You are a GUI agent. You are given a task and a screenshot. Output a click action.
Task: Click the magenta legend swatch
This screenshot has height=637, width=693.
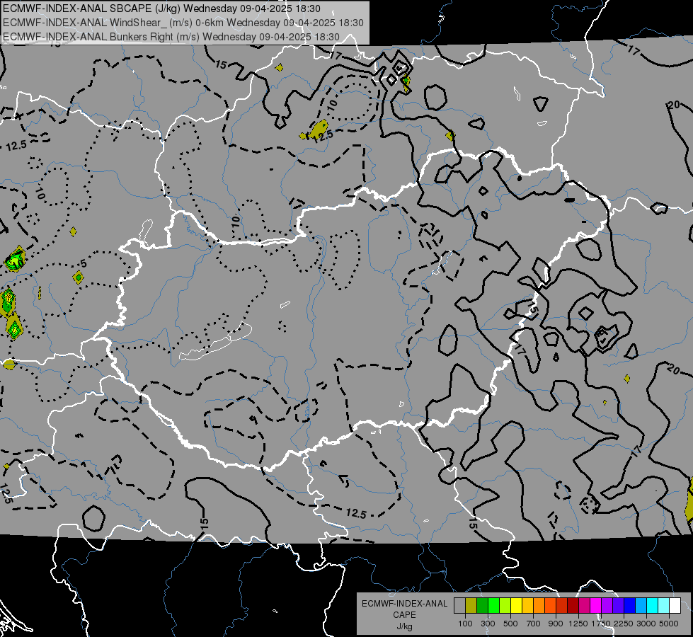596,606
